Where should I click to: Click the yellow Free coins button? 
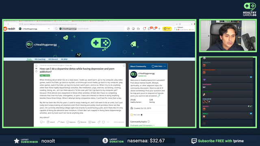[167, 29]
